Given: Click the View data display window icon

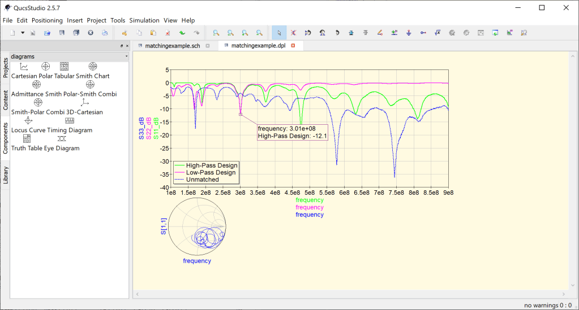Looking at the screenshot, I should coord(495,33).
